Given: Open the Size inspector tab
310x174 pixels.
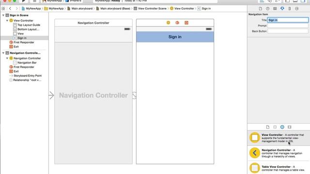Looking at the screenshot, I should (290, 9).
